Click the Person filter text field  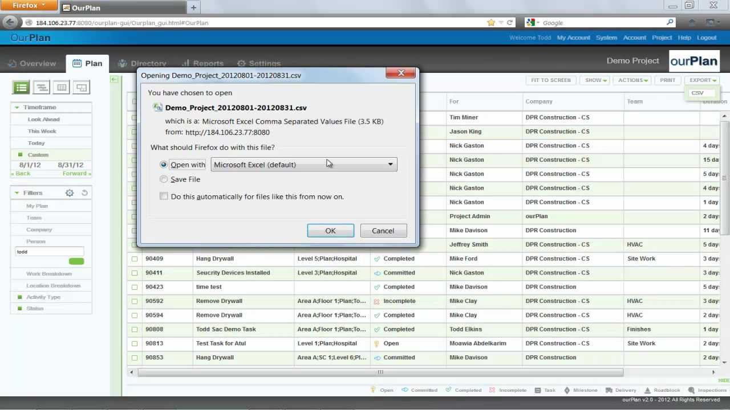pos(50,252)
